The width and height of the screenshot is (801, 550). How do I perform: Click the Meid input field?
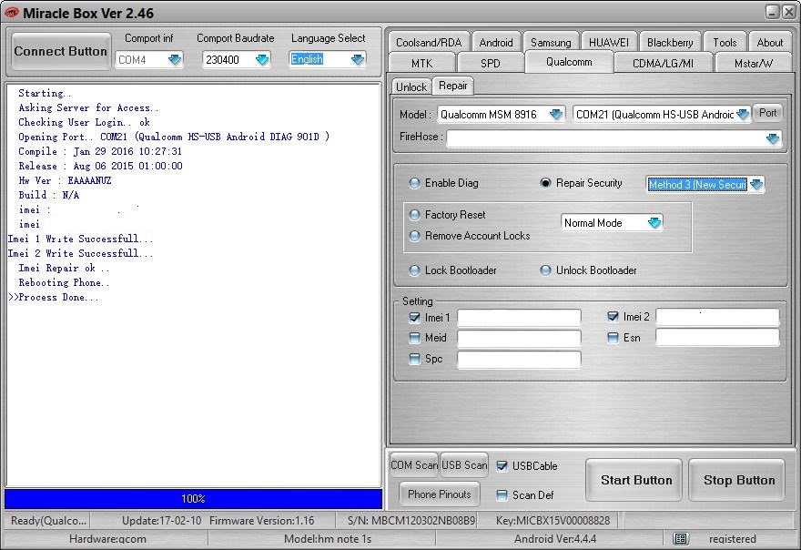(519, 339)
